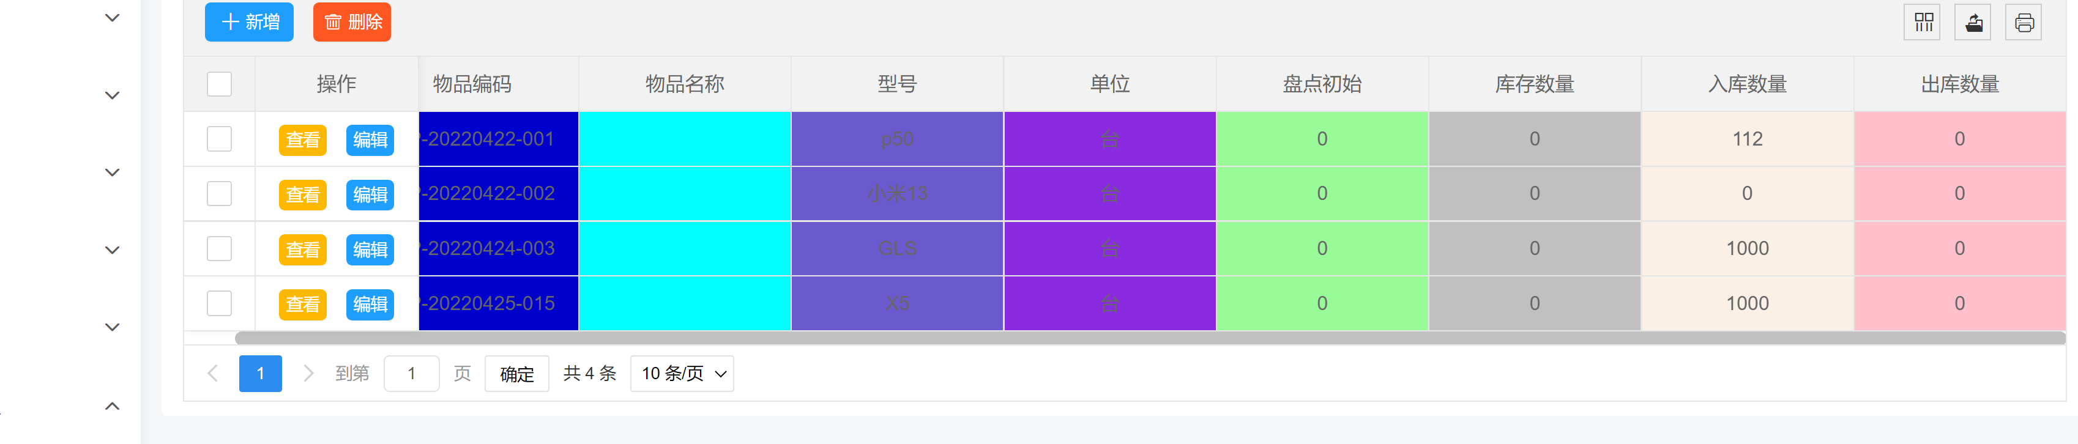
Task: Click the print table icon
Action: coord(2023,23)
